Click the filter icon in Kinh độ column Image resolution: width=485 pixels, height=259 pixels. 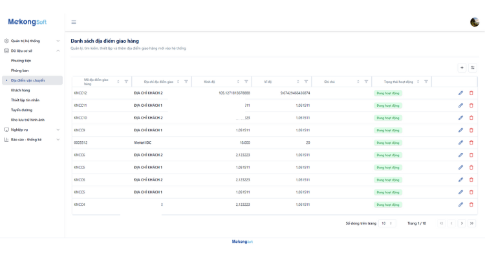click(x=246, y=82)
